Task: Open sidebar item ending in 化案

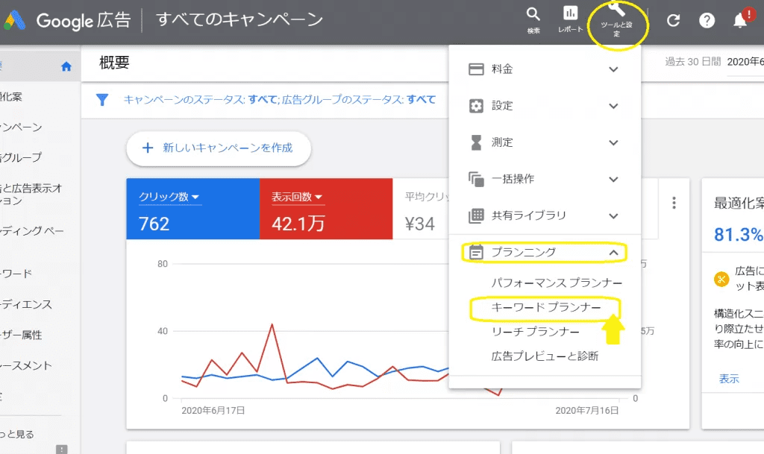Action: 11,96
